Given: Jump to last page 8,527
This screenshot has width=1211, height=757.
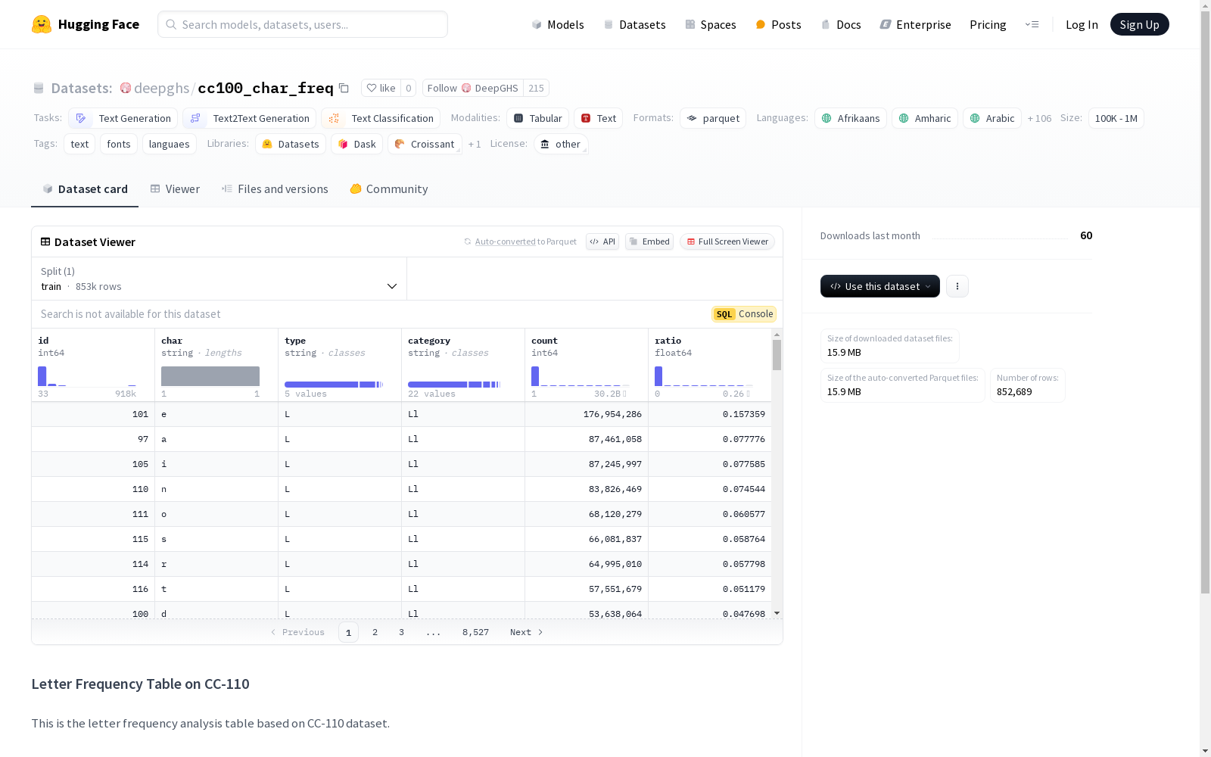Looking at the screenshot, I should pyautogui.click(x=475, y=632).
